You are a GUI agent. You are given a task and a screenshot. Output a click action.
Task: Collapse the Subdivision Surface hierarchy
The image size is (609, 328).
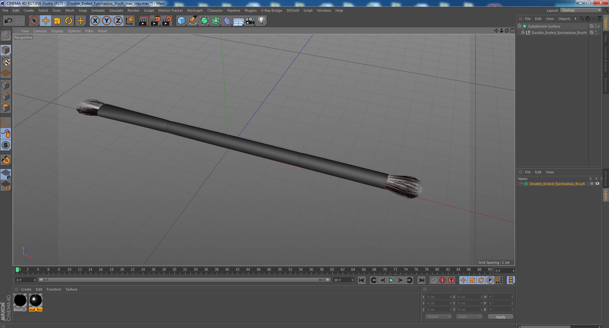(520, 26)
